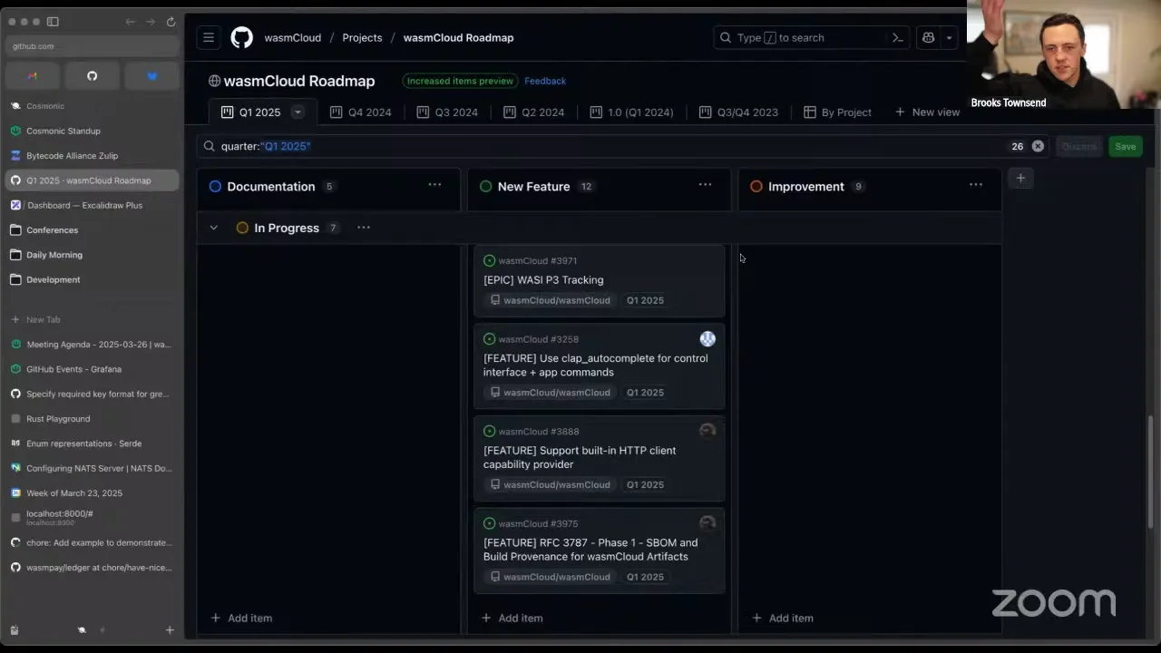Open the pinned Gmail tab
The image size is (1161, 653).
(x=33, y=76)
